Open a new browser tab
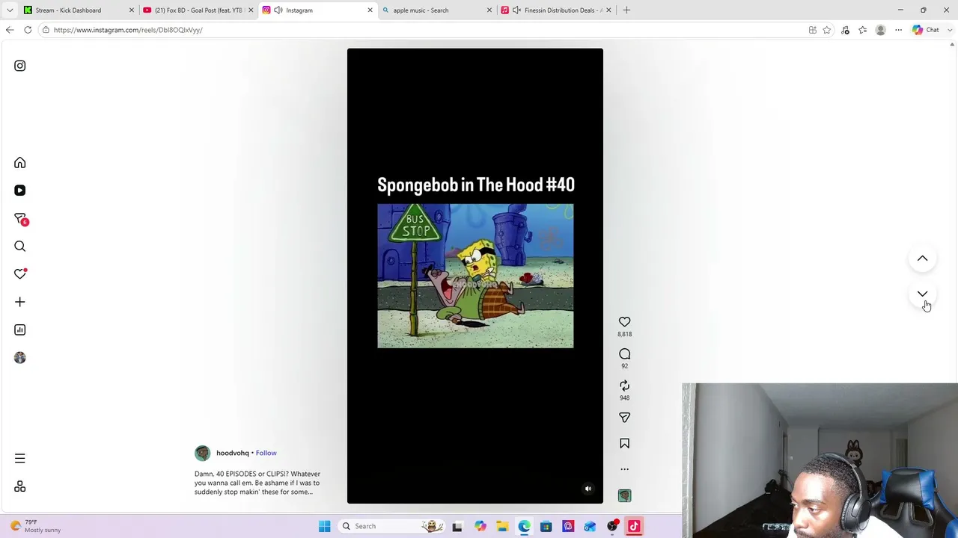 [626, 10]
